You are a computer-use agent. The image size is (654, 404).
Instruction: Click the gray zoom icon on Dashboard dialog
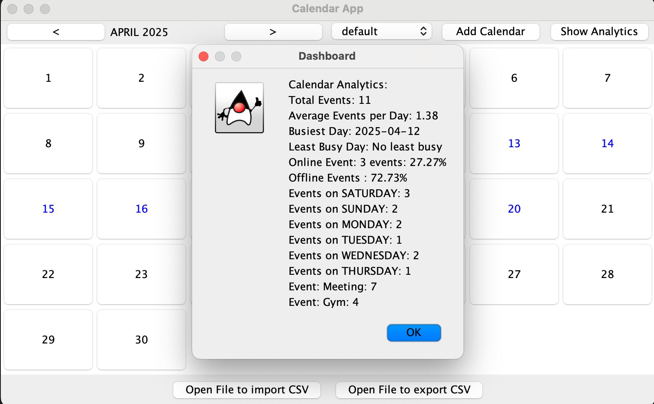pyautogui.click(x=236, y=56)
